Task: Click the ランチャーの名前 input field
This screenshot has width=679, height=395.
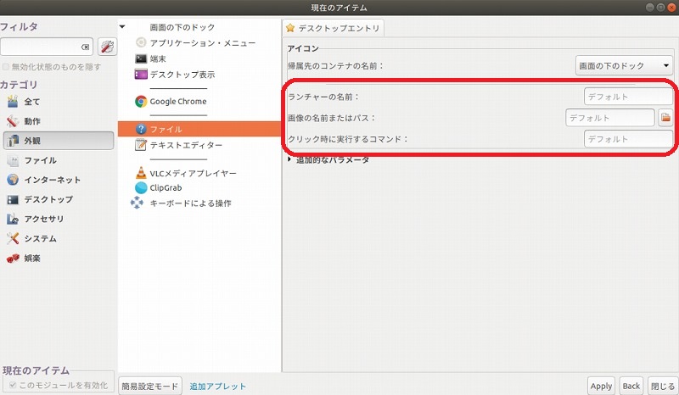Action: [x=628, y=97]
